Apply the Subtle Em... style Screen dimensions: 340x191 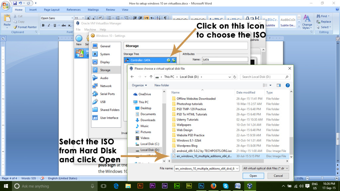pyautogui.click(x=288, y=22)
